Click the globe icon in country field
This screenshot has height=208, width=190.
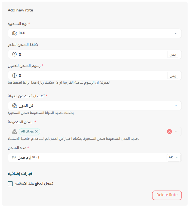pos(14,105)
